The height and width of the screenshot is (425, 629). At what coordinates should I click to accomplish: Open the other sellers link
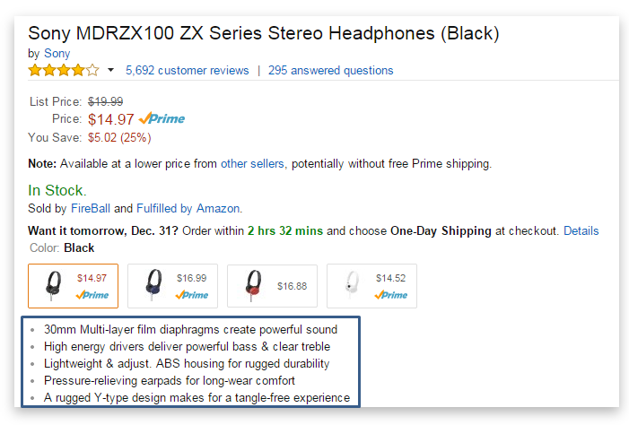[x=252, y=163]
